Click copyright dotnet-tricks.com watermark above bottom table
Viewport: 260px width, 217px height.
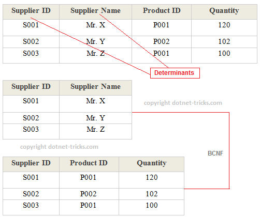tap(59, 147)
